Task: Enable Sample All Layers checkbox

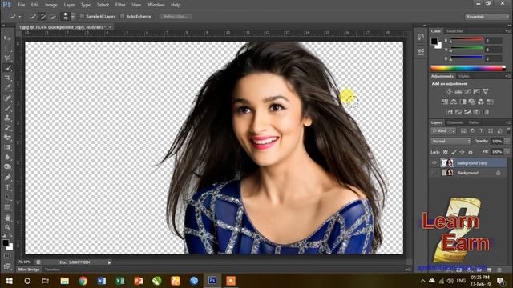Action: (x=82, y=16)
